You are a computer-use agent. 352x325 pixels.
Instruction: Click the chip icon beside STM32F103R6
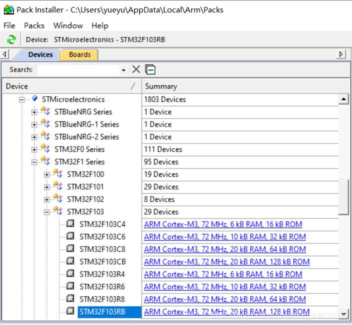pyautogui.click(x=70, y=285)
